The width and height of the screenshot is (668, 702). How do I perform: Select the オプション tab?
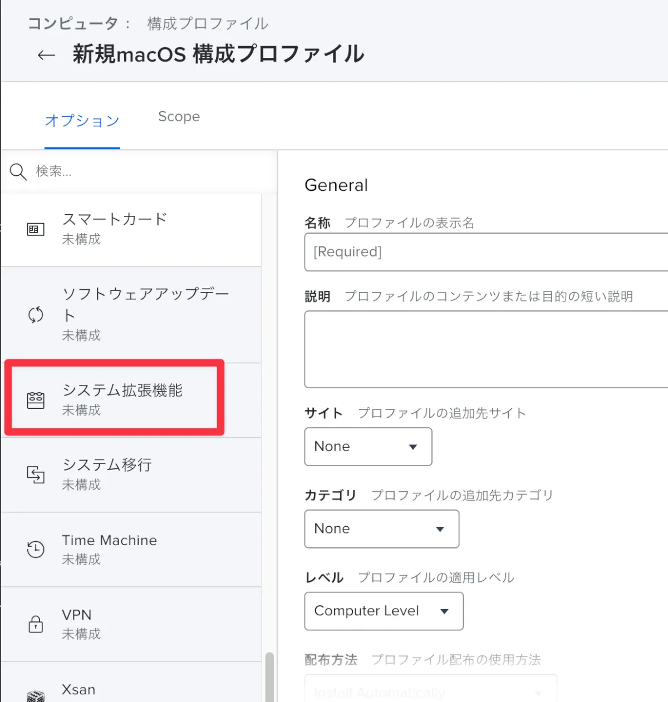point(82,121)
